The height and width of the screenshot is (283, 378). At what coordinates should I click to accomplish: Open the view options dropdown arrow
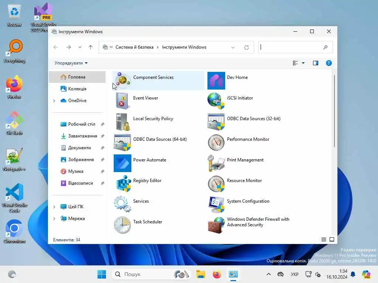pos(303,63)
